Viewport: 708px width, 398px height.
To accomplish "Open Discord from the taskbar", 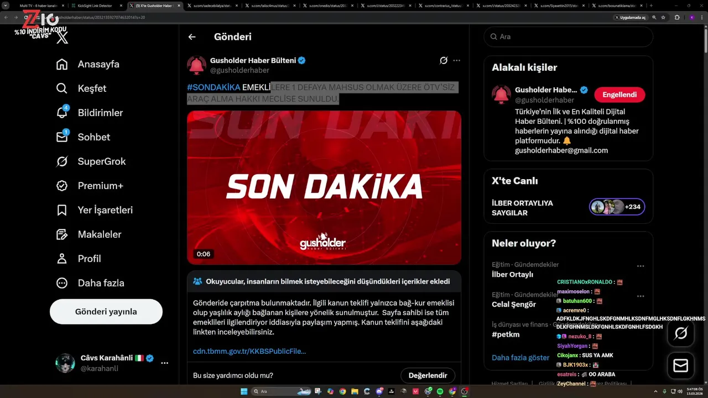I will coord(379,391).
